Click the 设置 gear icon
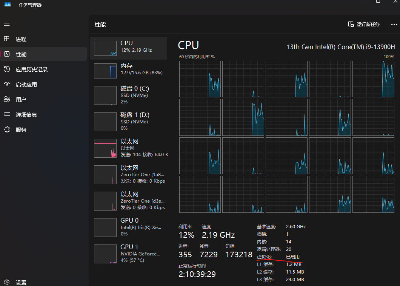Screen dimensions: 400x286 [x=7, y=282]
